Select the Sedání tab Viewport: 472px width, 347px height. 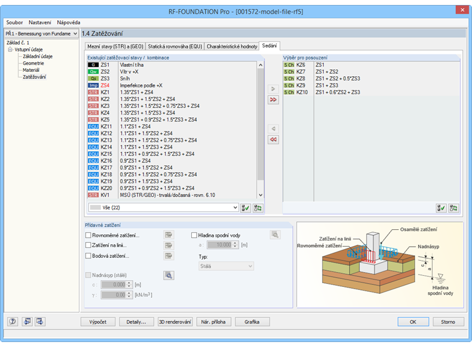coord(269,46)
